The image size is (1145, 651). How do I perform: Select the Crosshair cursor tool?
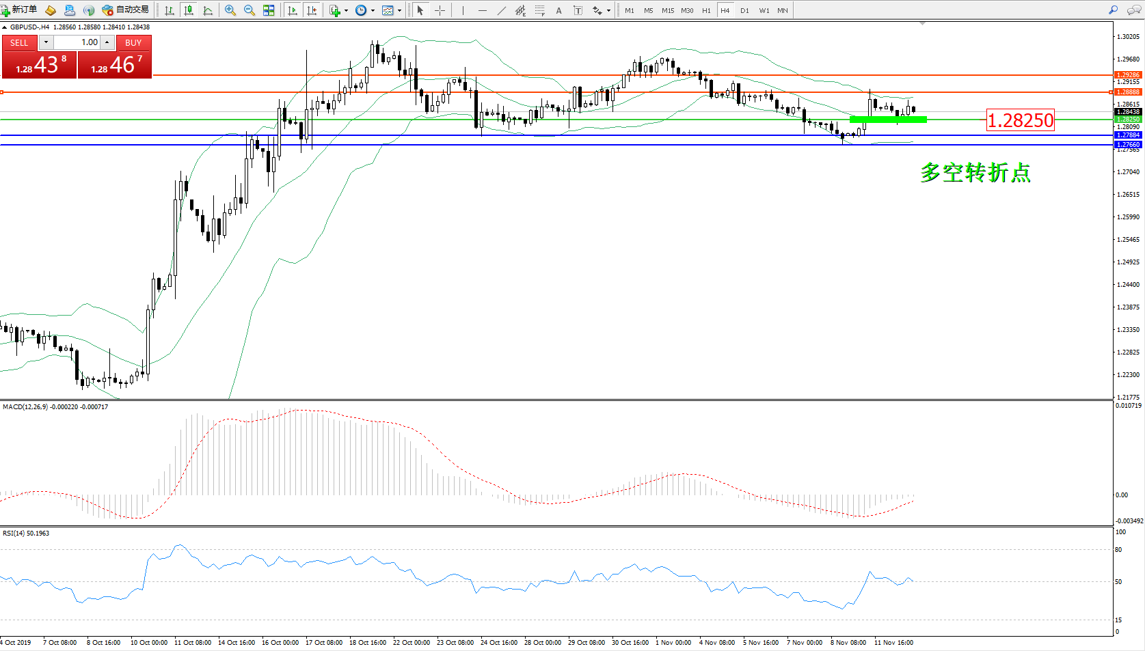(440, 10)
